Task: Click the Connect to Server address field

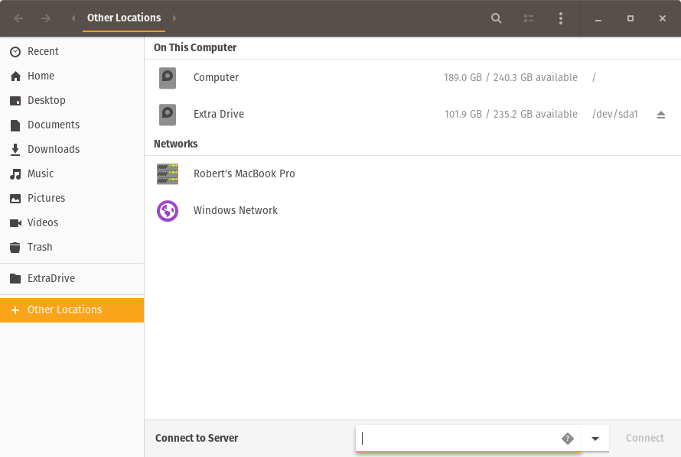Action: click(459, 438)
